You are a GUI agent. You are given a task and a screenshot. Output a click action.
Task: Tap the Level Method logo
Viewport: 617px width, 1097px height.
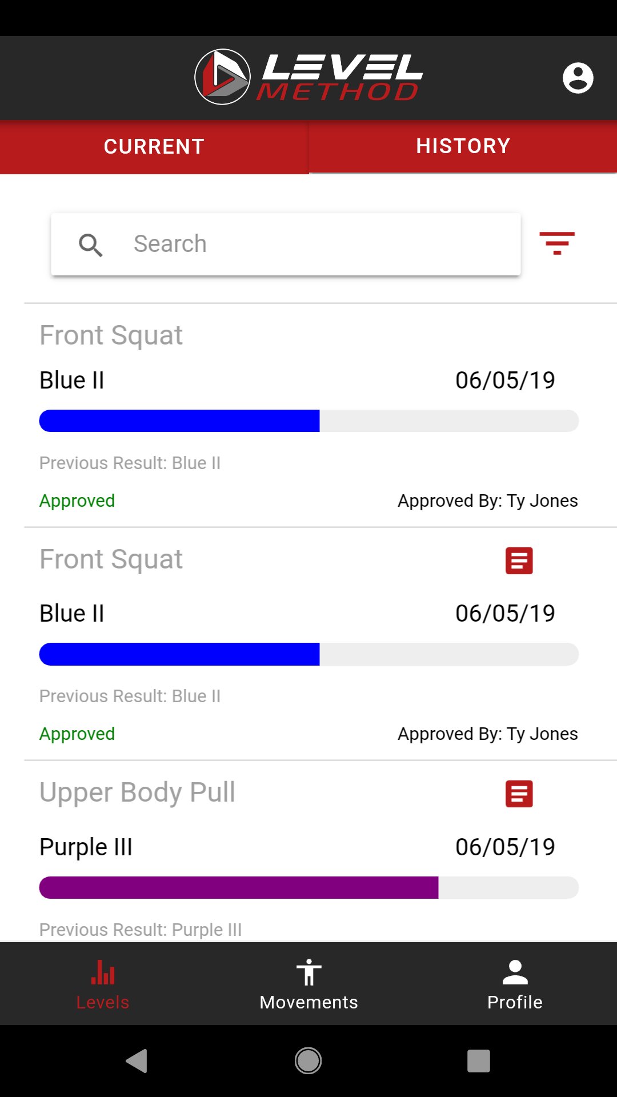pos(308,77)
